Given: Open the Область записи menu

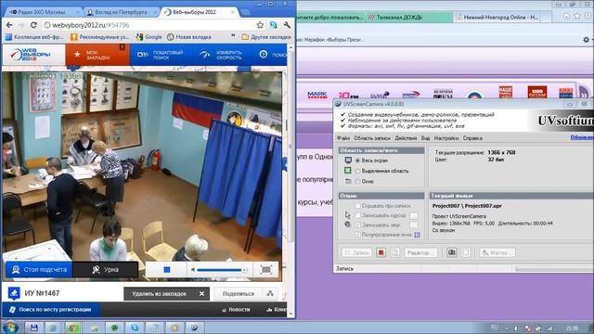Looking at the screenshot, I should [372, 138].
